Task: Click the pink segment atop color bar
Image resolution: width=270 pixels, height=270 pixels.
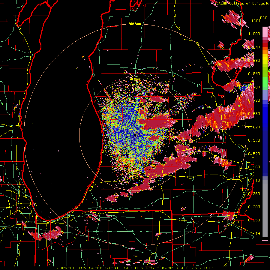Action: tap(265, 32)
